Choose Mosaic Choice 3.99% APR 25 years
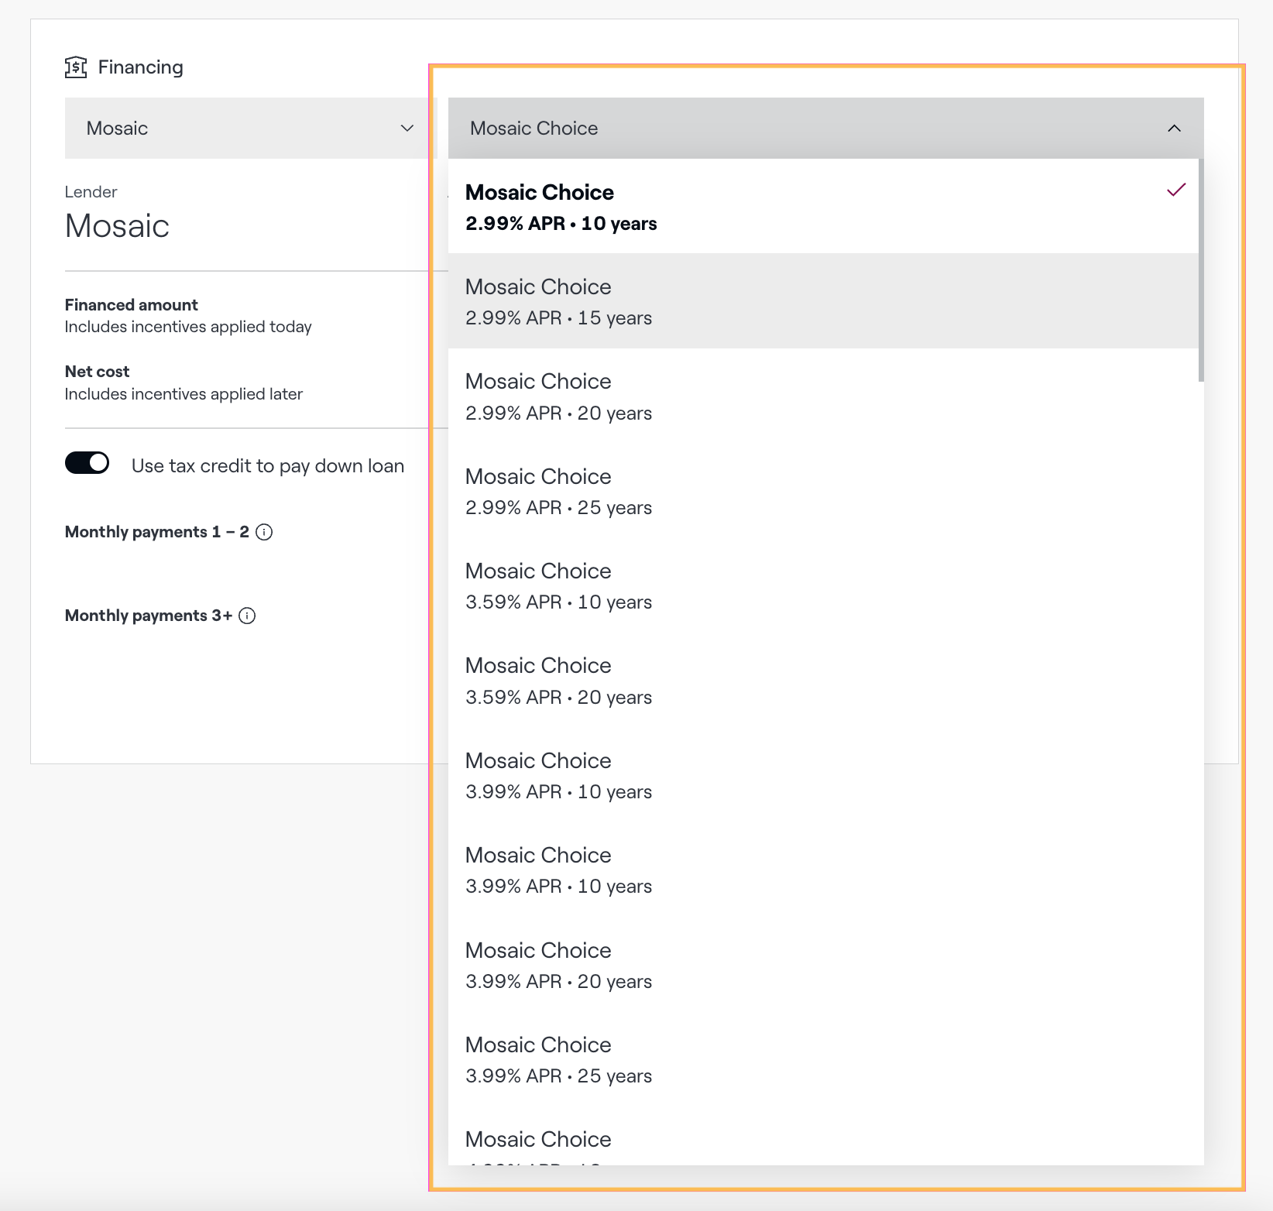The width and height of the screenshot is (1273, 1211). (823, 1059)
